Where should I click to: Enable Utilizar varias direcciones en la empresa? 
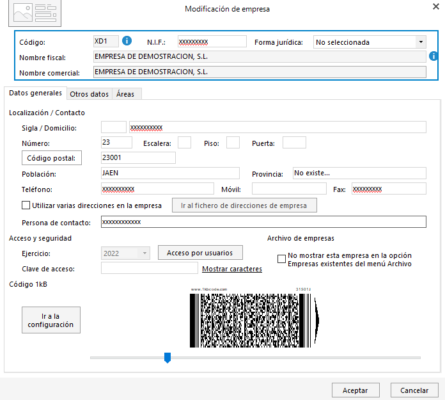point(26,205)
